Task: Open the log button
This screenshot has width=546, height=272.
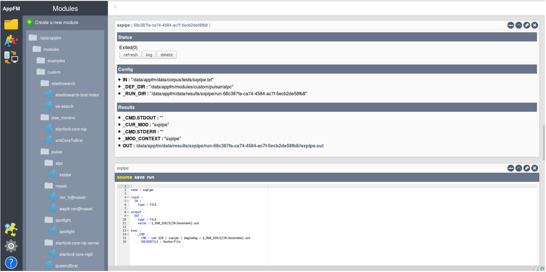Action: pos(149,55)
